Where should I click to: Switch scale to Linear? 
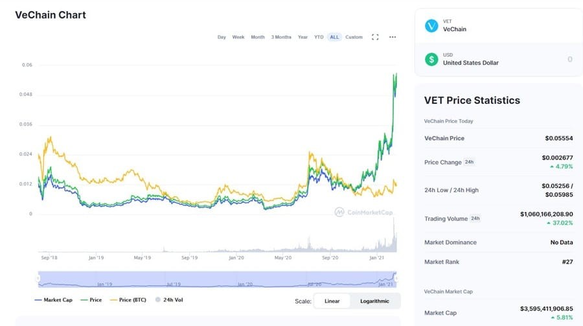(332, 301)
